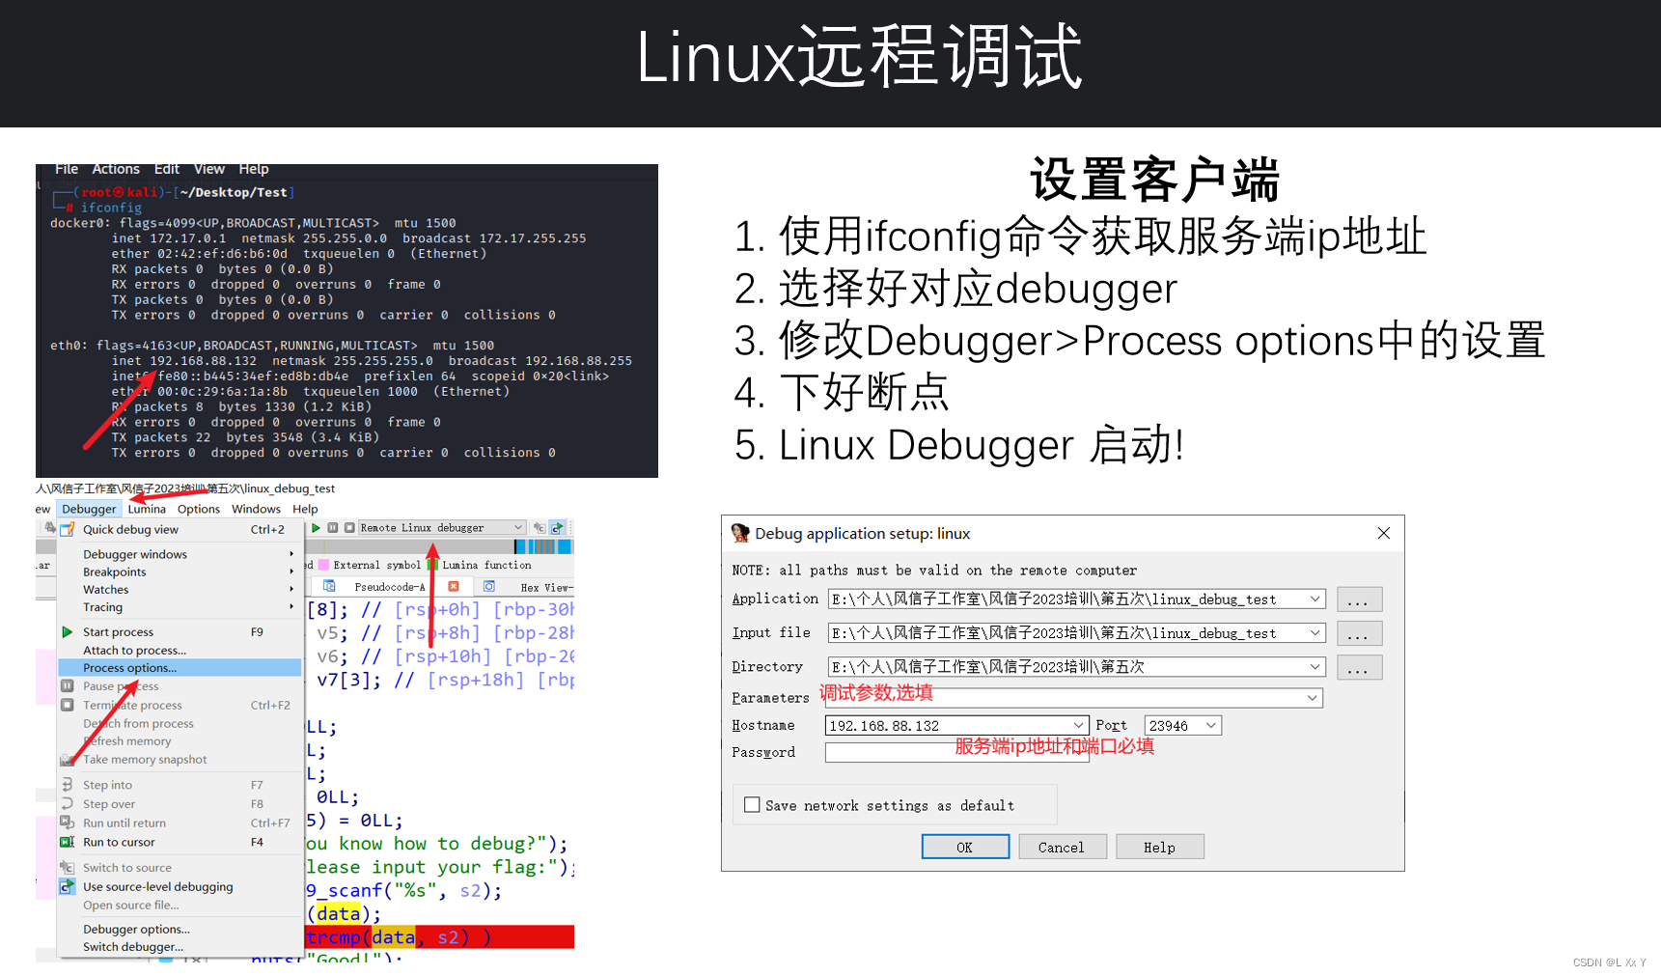
Task: Open the Remote Linux debugger selector
Action: (442, 528)
